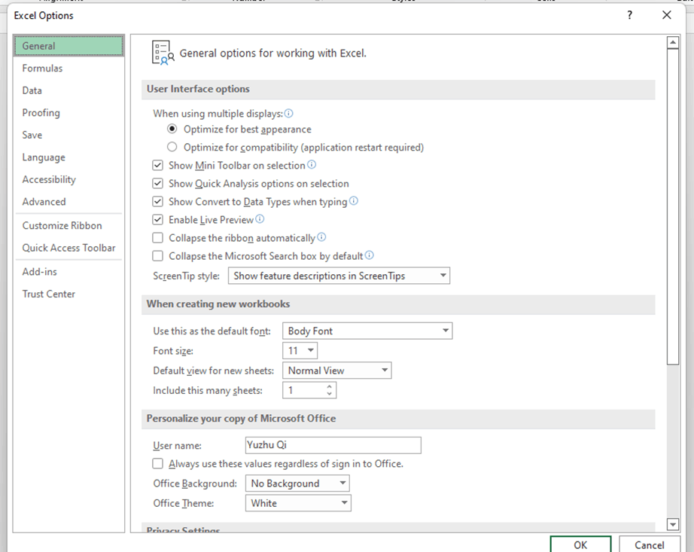This screenshot has width=694, height=552.
Task: Click the scrollbar down arrow
Action: (673, 525)
